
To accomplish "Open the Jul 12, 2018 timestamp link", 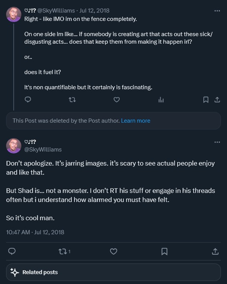I will (x=94, y=10).
